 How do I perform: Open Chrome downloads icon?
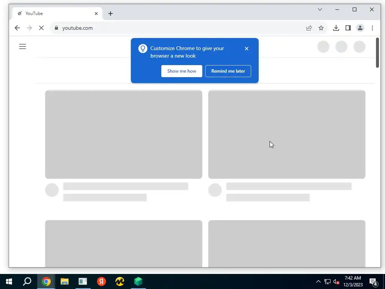click(336, 28)
